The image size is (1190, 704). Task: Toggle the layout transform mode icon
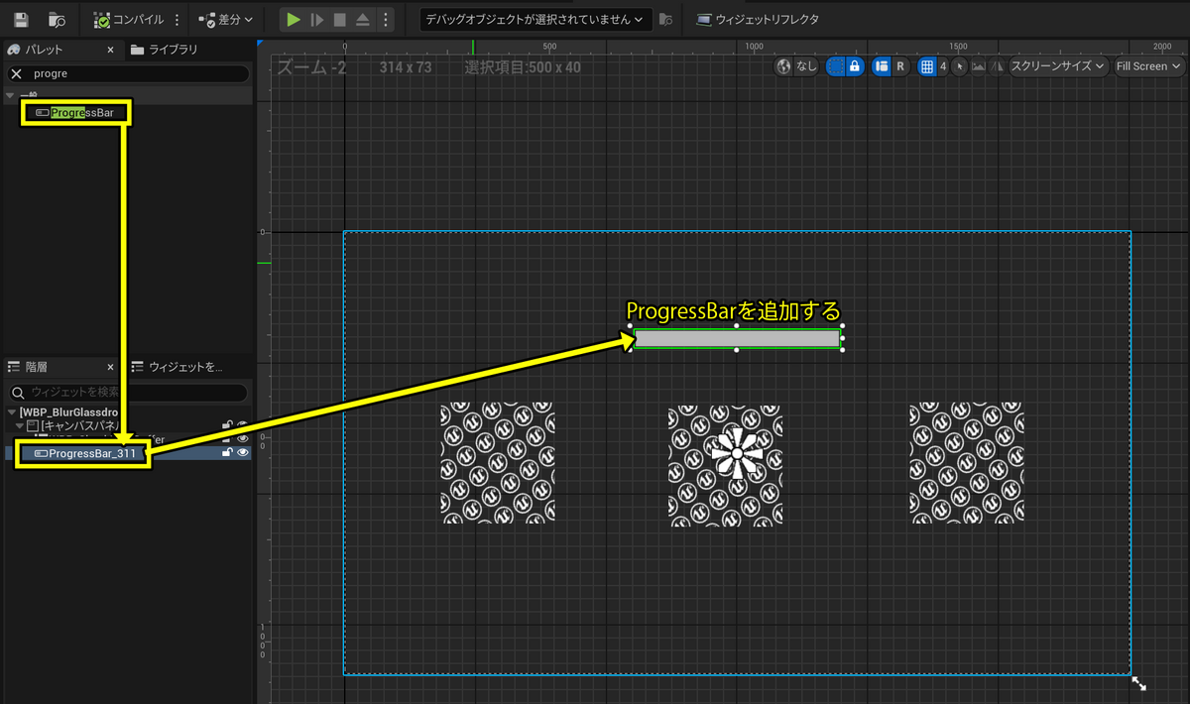881,66
